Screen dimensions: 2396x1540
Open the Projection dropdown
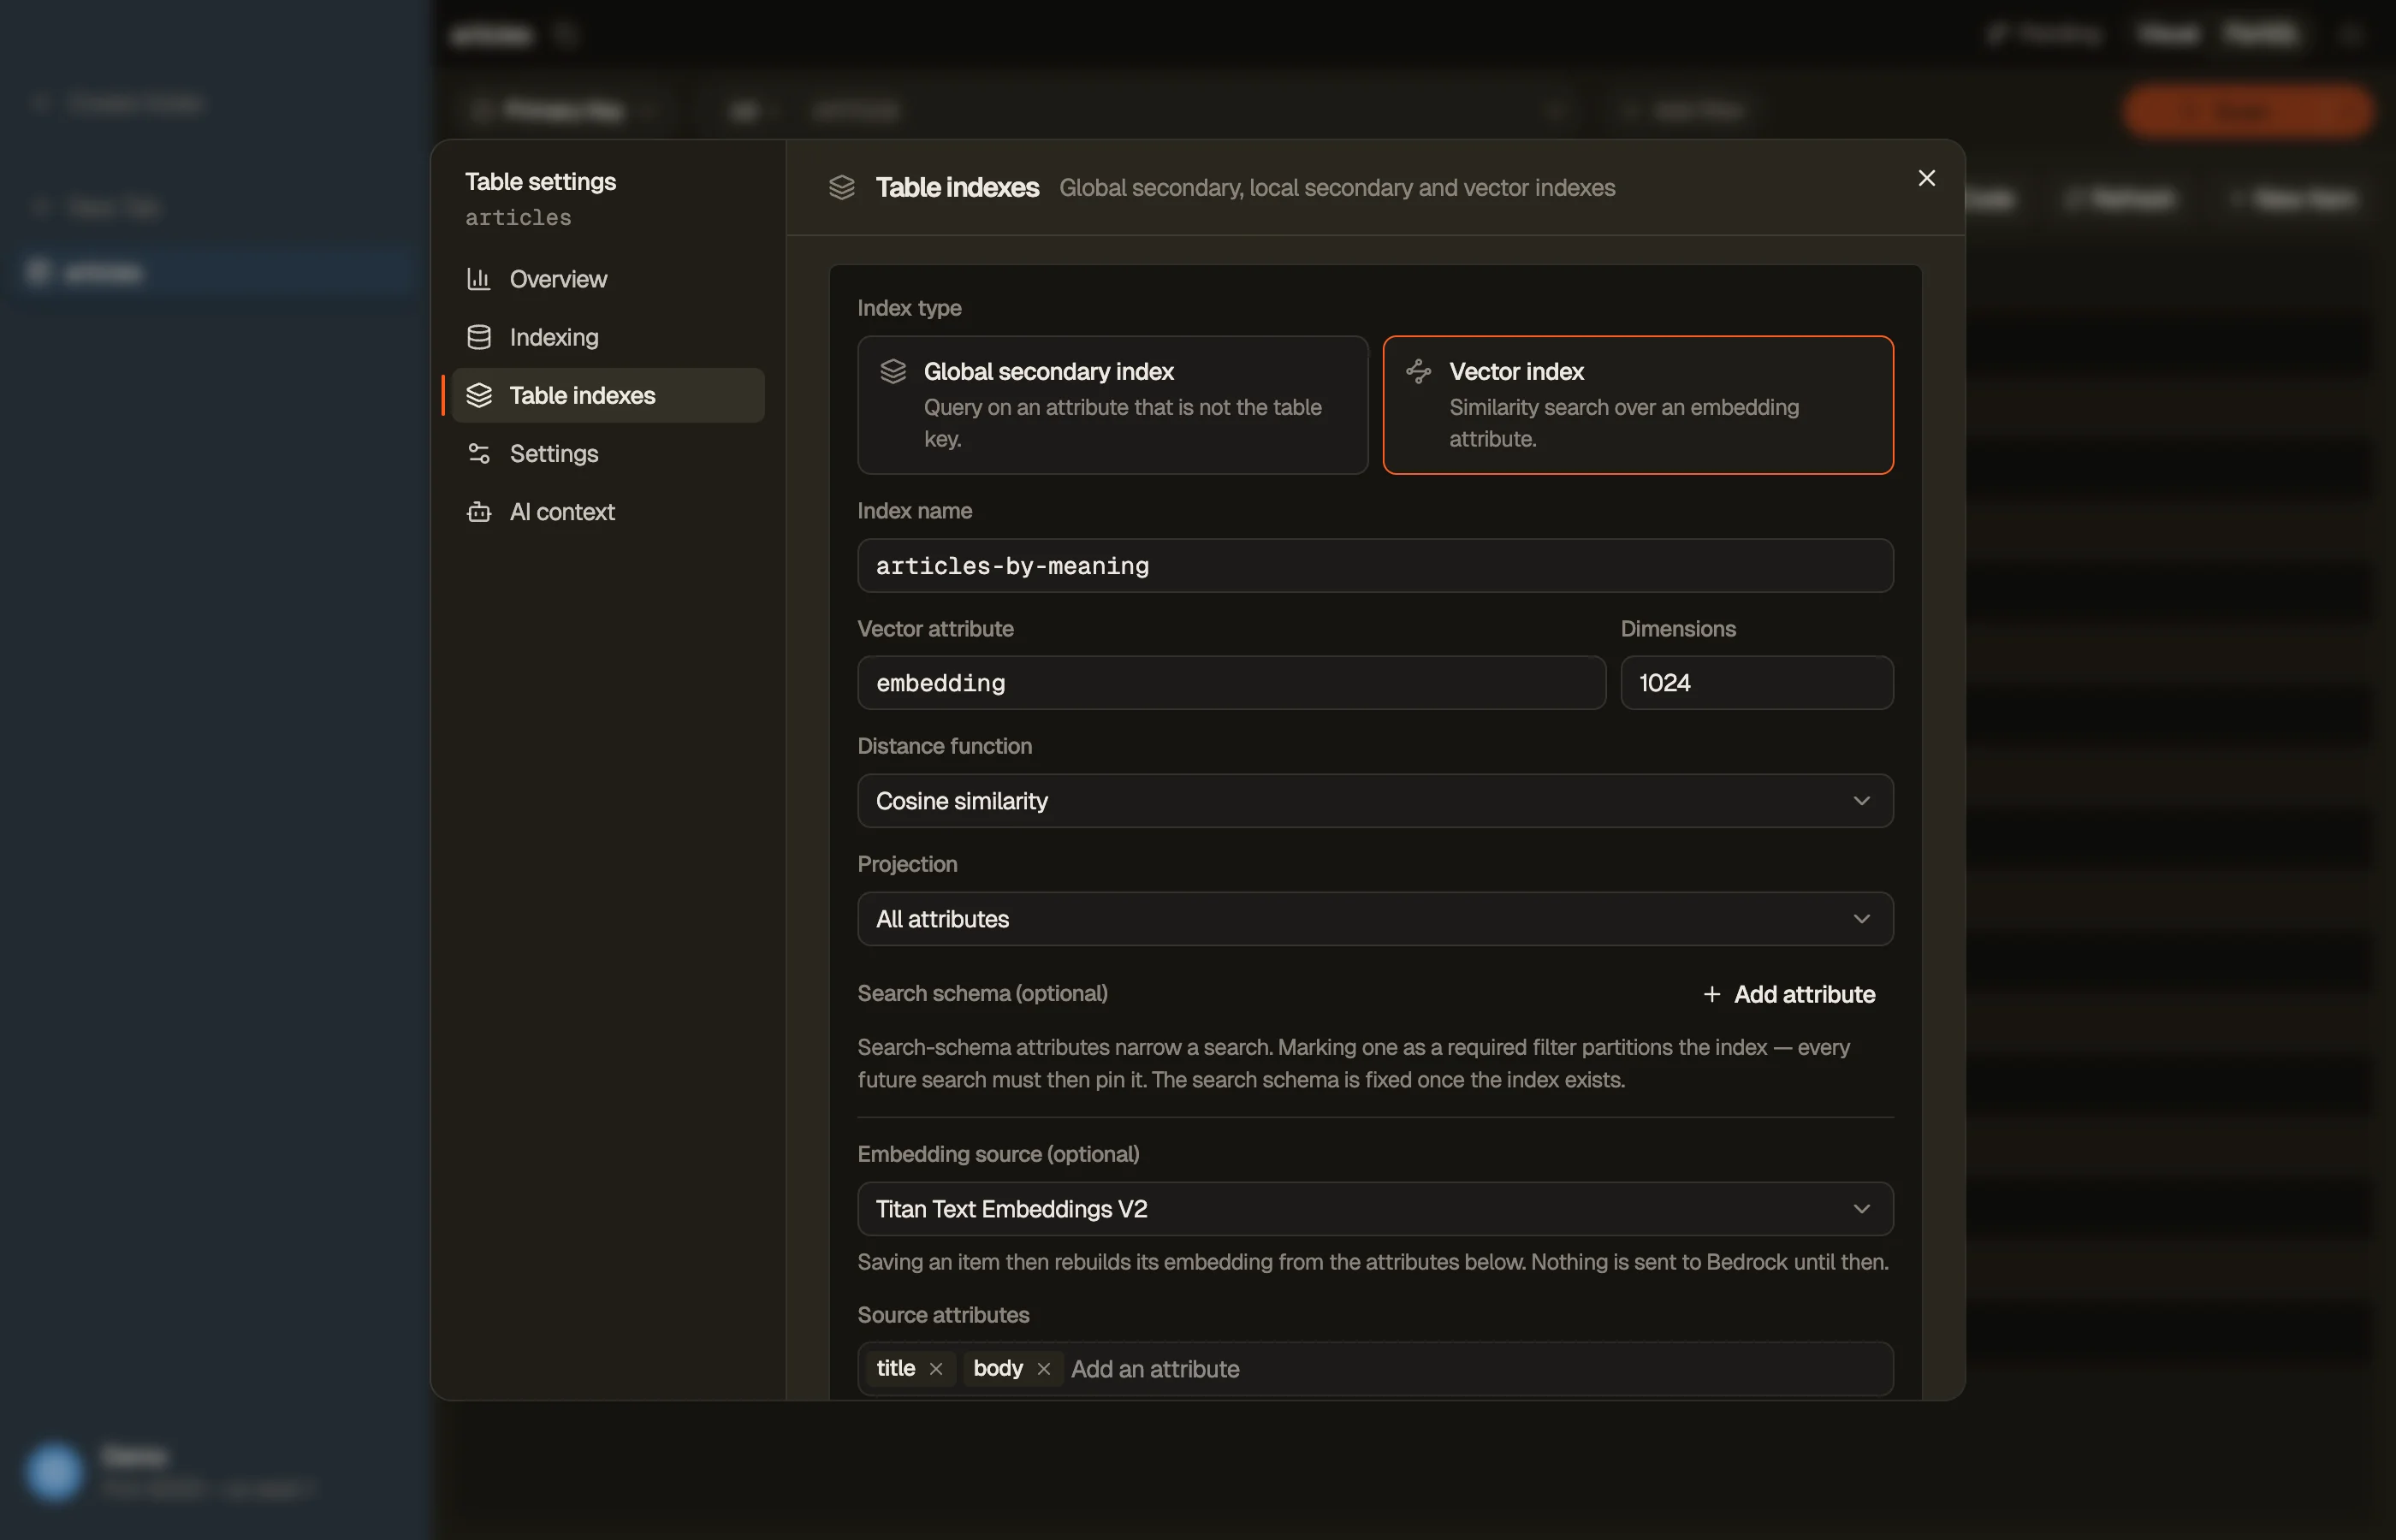1375,919
